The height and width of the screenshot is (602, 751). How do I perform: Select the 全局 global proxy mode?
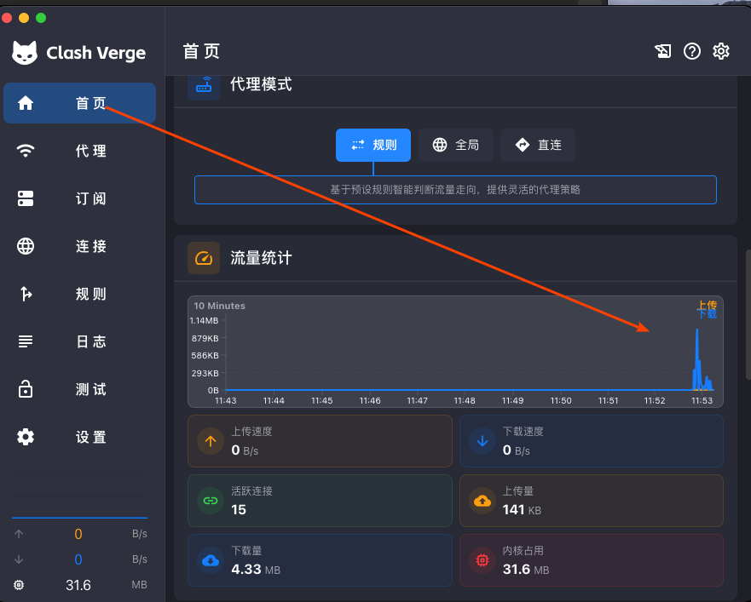pos(455,145)
